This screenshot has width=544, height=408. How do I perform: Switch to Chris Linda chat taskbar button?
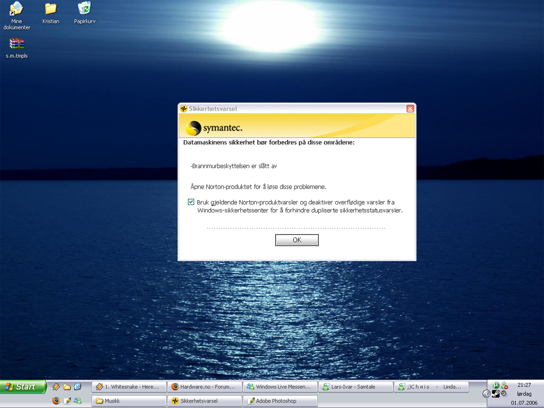tap(431, 387)
